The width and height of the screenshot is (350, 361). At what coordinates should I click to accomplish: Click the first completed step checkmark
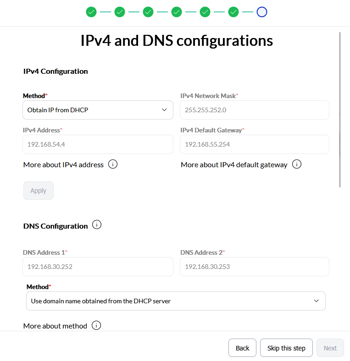(x=91, y=12)
